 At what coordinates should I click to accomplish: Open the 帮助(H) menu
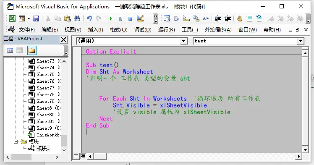(272, 30)
